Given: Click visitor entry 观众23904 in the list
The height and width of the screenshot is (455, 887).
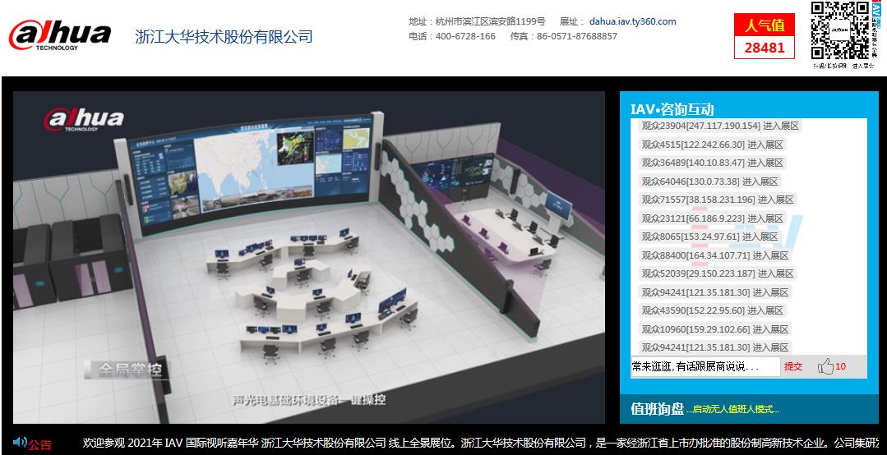Looking at the screenshot, I should tap(719, 126).
